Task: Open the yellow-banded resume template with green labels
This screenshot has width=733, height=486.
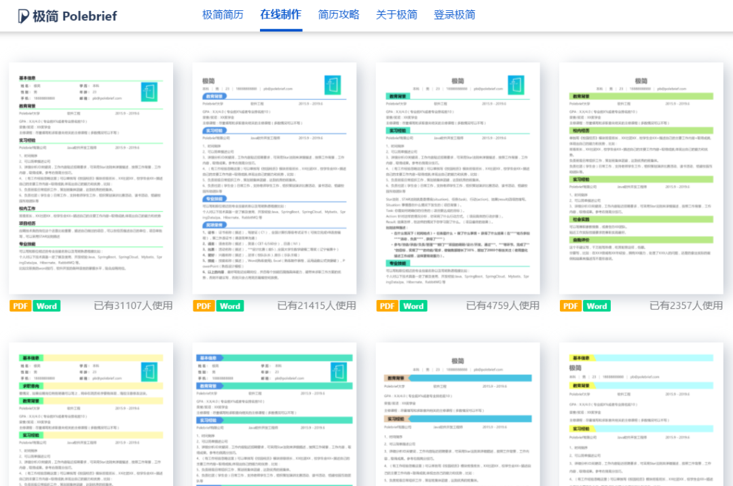Action: tap(91, 415)
